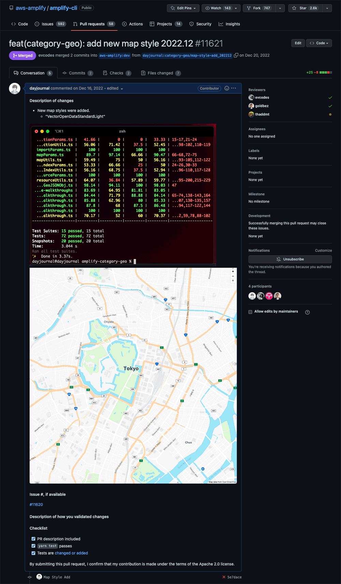
Task: Click the failed status X beside 5e7dace
Action: point(224,577)
